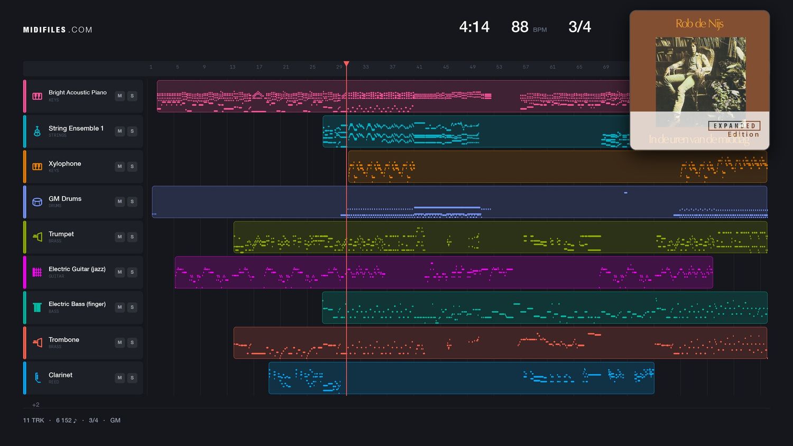
Task: Solo the Bright Acoustic Piano track
Action: [x=132, y=96]
